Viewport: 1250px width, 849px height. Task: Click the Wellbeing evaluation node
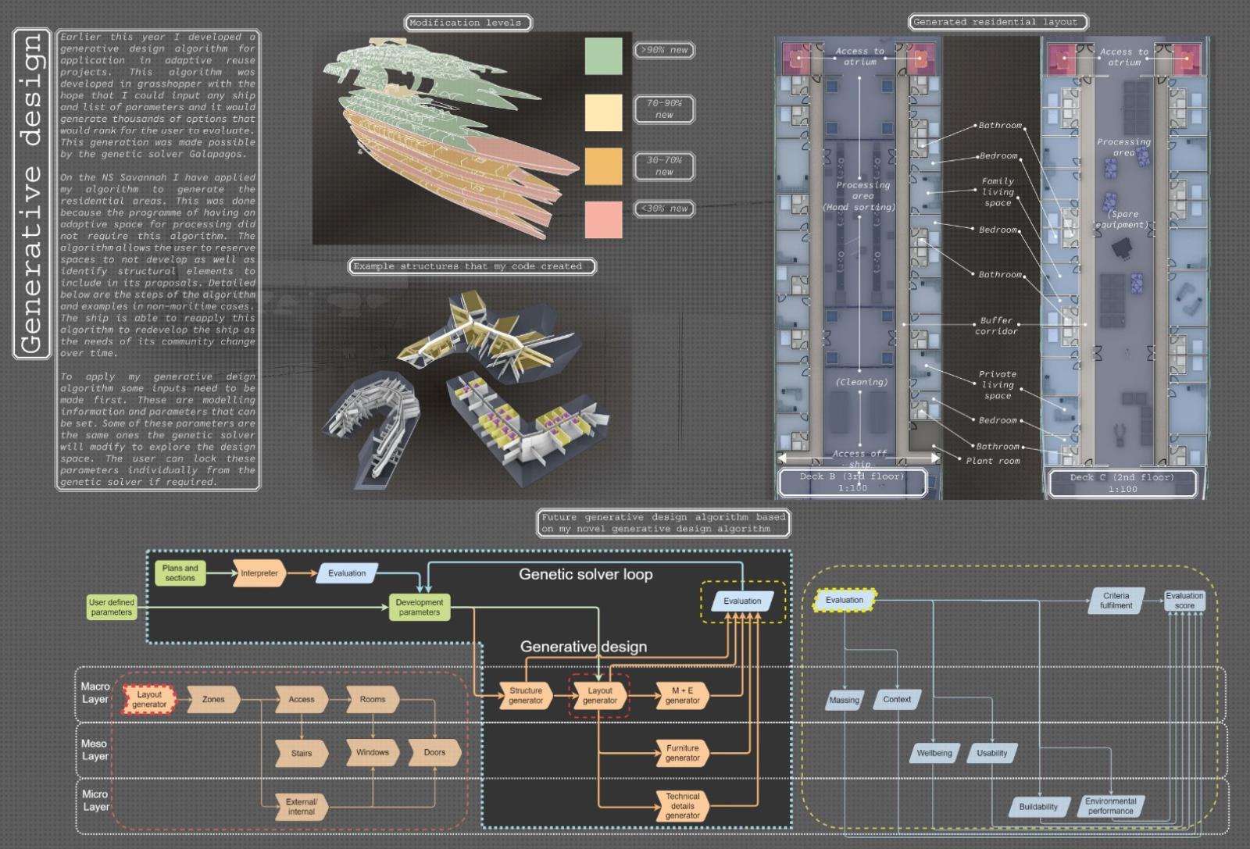pos(934,754)
